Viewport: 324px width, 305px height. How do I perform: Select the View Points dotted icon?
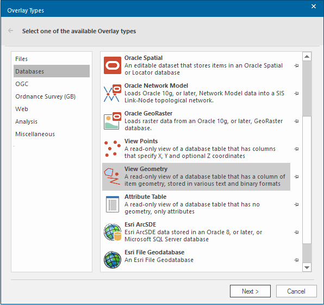pyautogui.click(x=112, y=149)
